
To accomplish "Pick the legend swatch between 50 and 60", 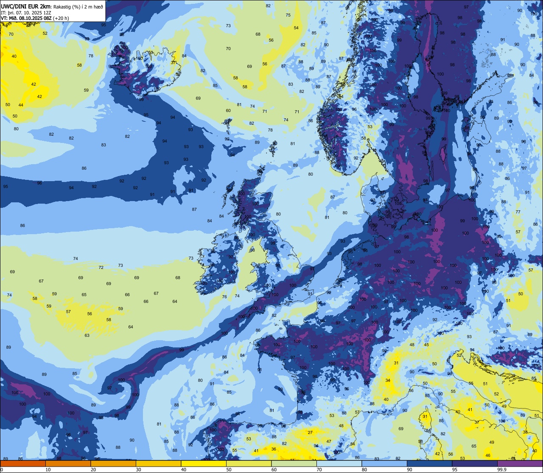I will tap(249, 464).
